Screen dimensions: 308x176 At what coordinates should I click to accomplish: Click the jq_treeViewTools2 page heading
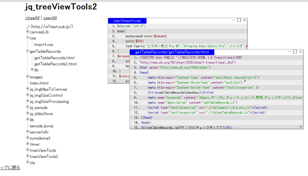pos(61,7)
